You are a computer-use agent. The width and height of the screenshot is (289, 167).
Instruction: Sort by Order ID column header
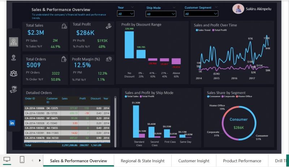(30, 98)
